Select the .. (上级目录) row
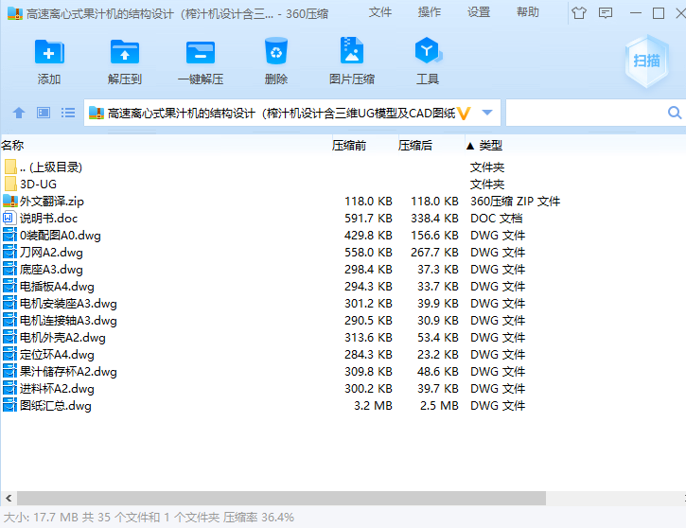Viewport: 686px width, 528px height. click(343, 167)
